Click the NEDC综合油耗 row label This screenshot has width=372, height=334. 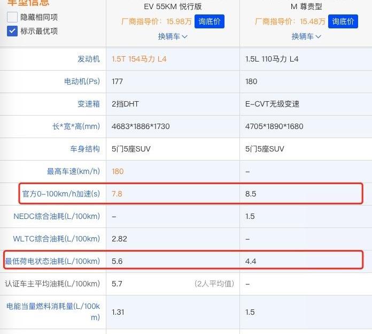click(x=57, y=216)
